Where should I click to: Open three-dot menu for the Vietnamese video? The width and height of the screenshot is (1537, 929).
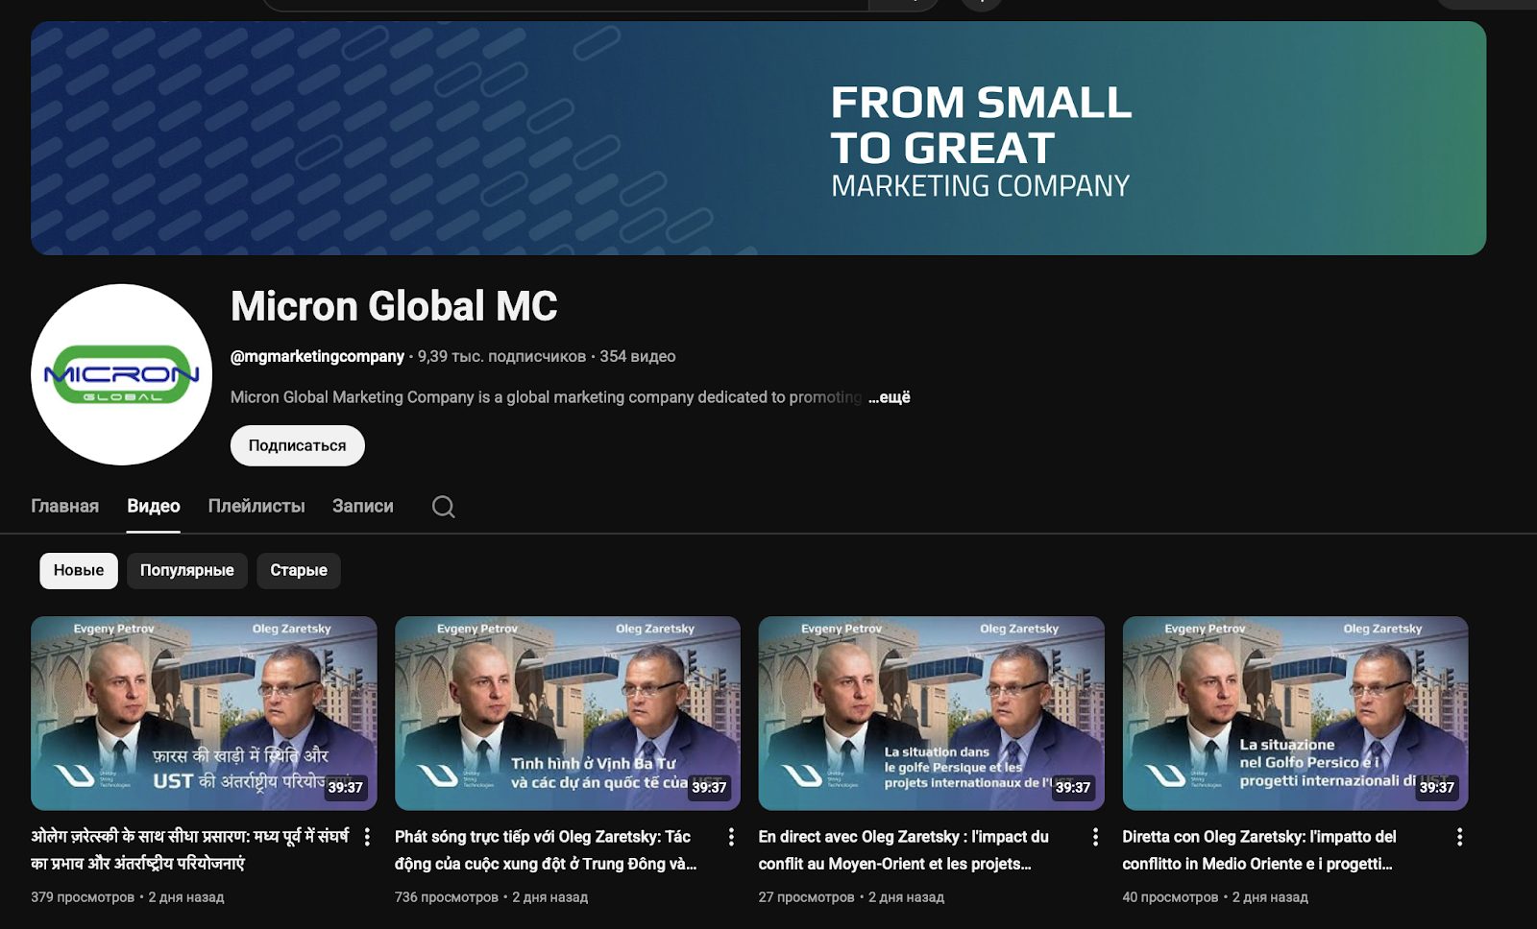pos(731,838)
